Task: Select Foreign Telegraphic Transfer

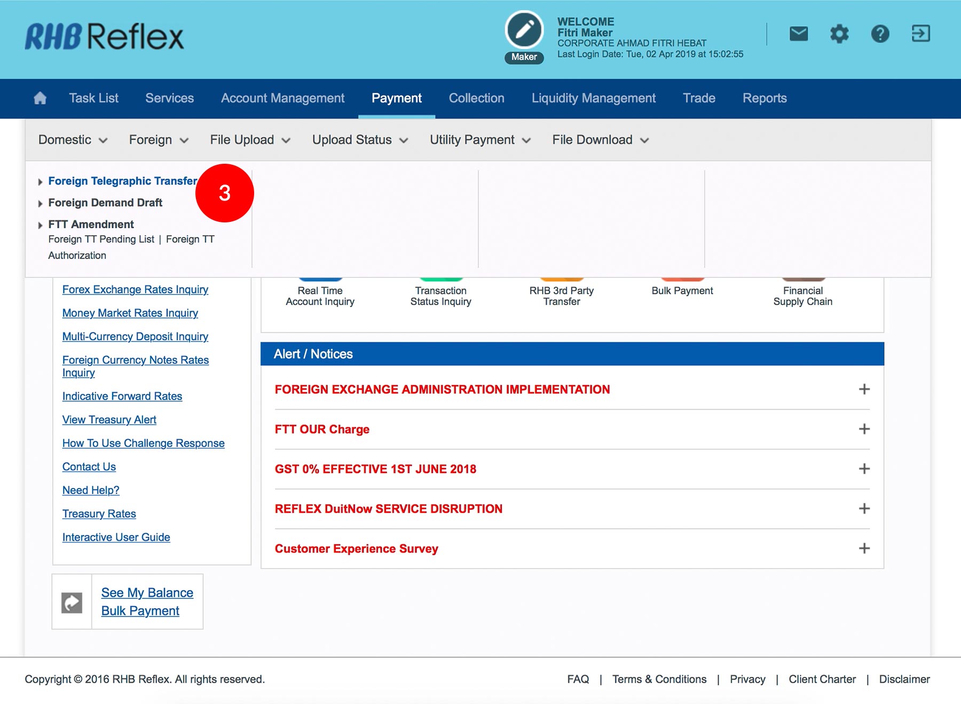Action: pyautogui.click(x=122, y=181)
